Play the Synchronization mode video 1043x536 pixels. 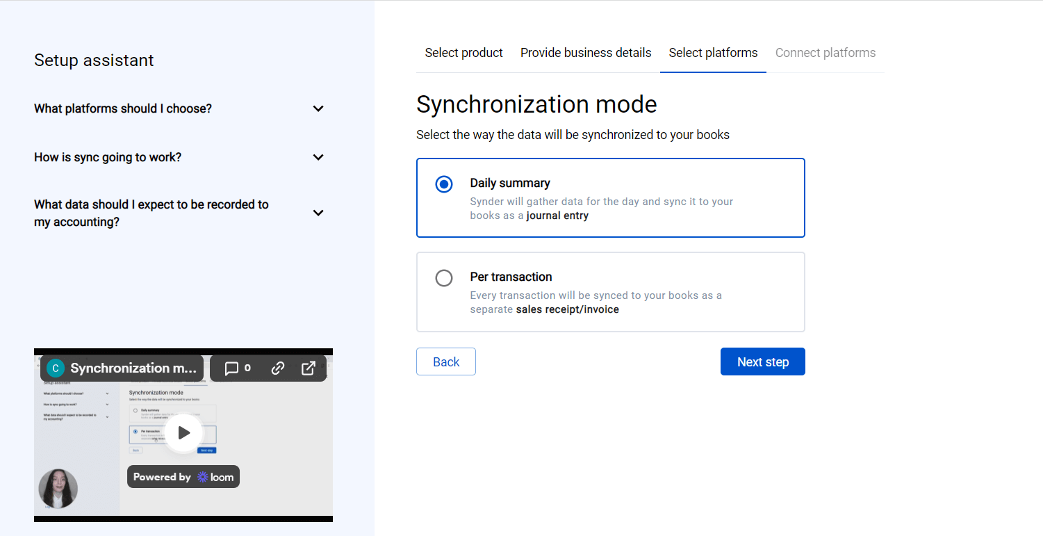pos(183,432)
